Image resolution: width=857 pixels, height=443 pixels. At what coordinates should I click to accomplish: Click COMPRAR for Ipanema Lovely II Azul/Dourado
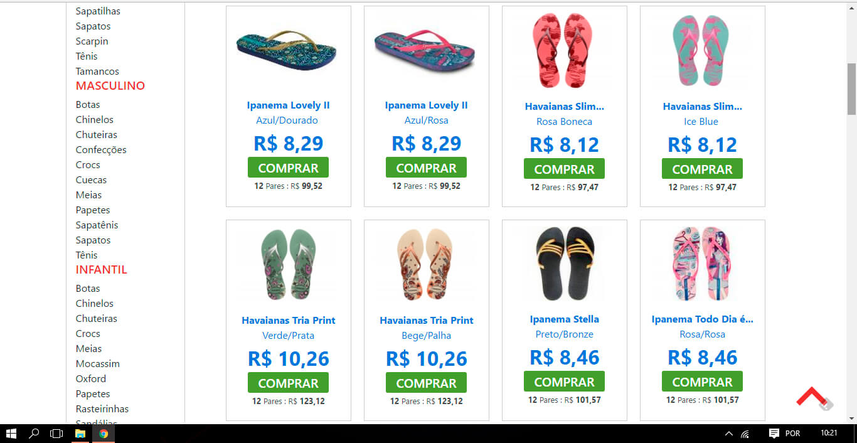pyautogui.click(x=288, y=168)
